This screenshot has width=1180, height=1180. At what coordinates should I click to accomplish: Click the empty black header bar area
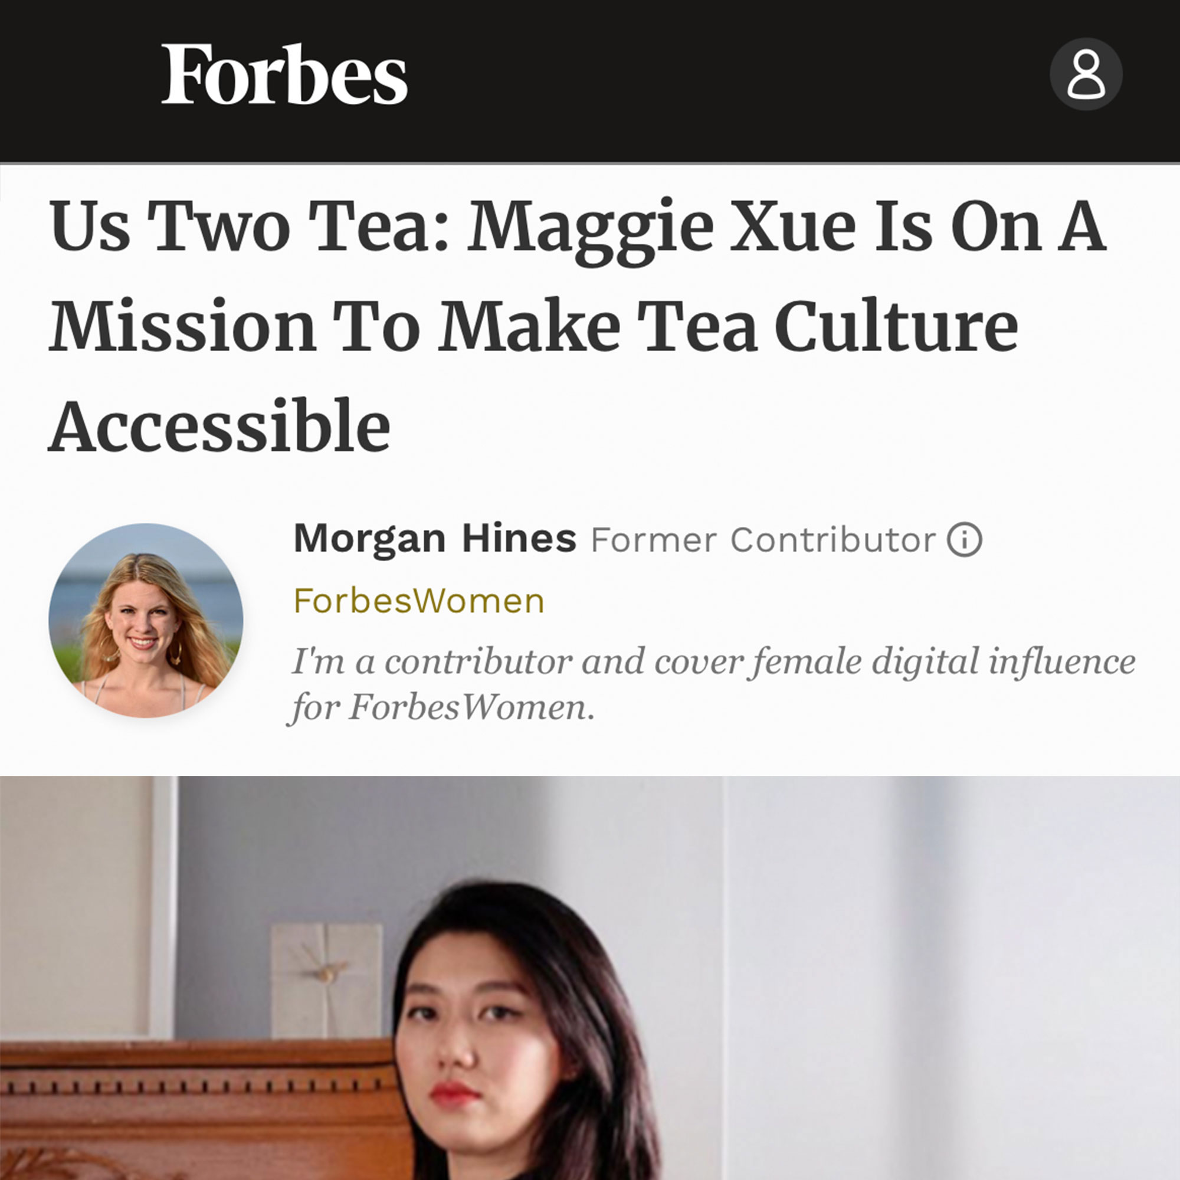tap(727, 80)
